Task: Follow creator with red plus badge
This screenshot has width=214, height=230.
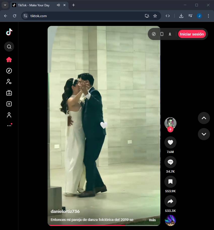Action: tap(170, 130)
